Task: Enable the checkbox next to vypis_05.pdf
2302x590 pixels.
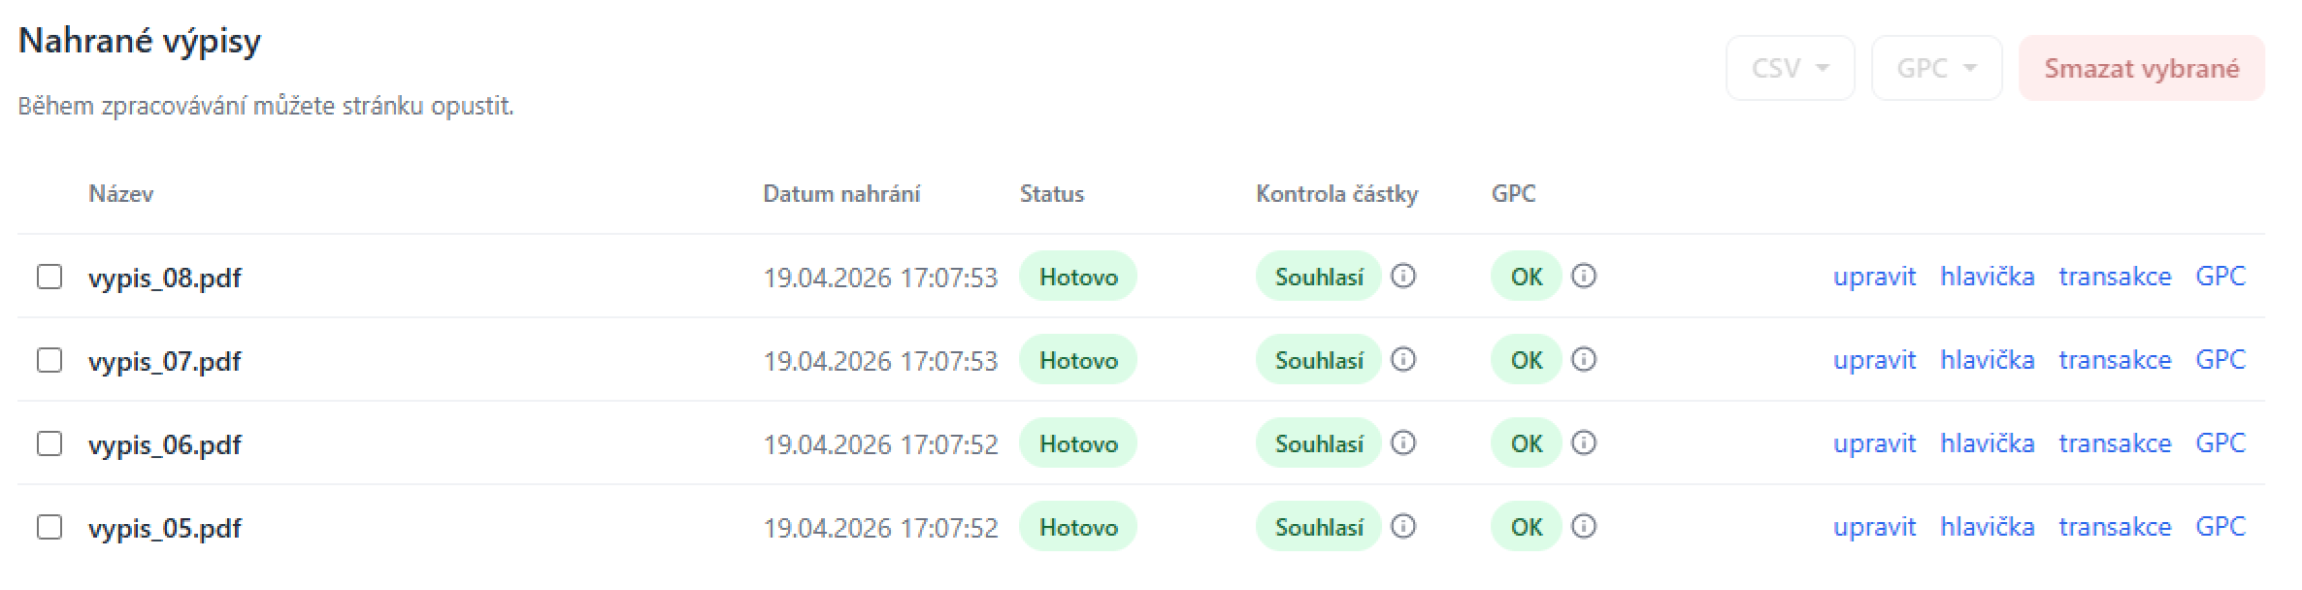Action: [49, 527]
